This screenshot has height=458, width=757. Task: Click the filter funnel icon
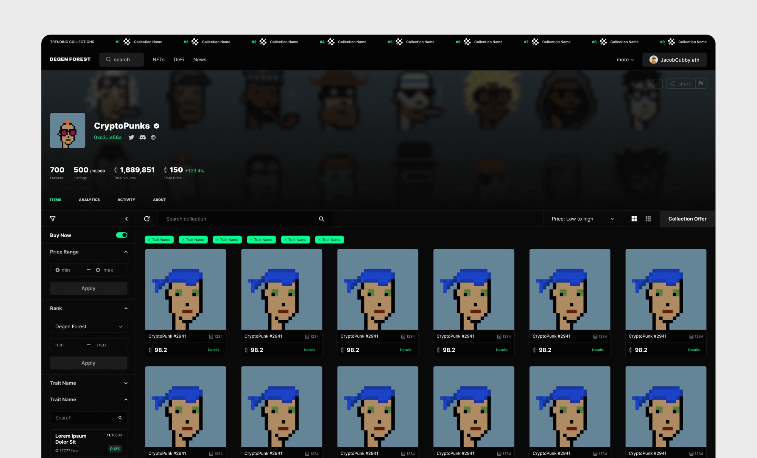[53, 219]
